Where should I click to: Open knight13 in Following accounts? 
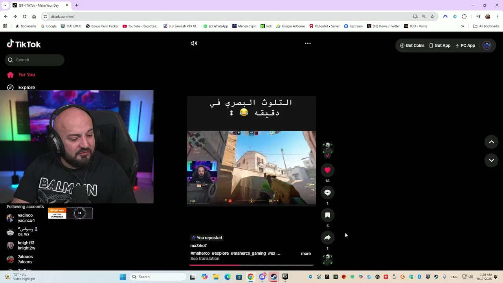(x=26, y=245)
